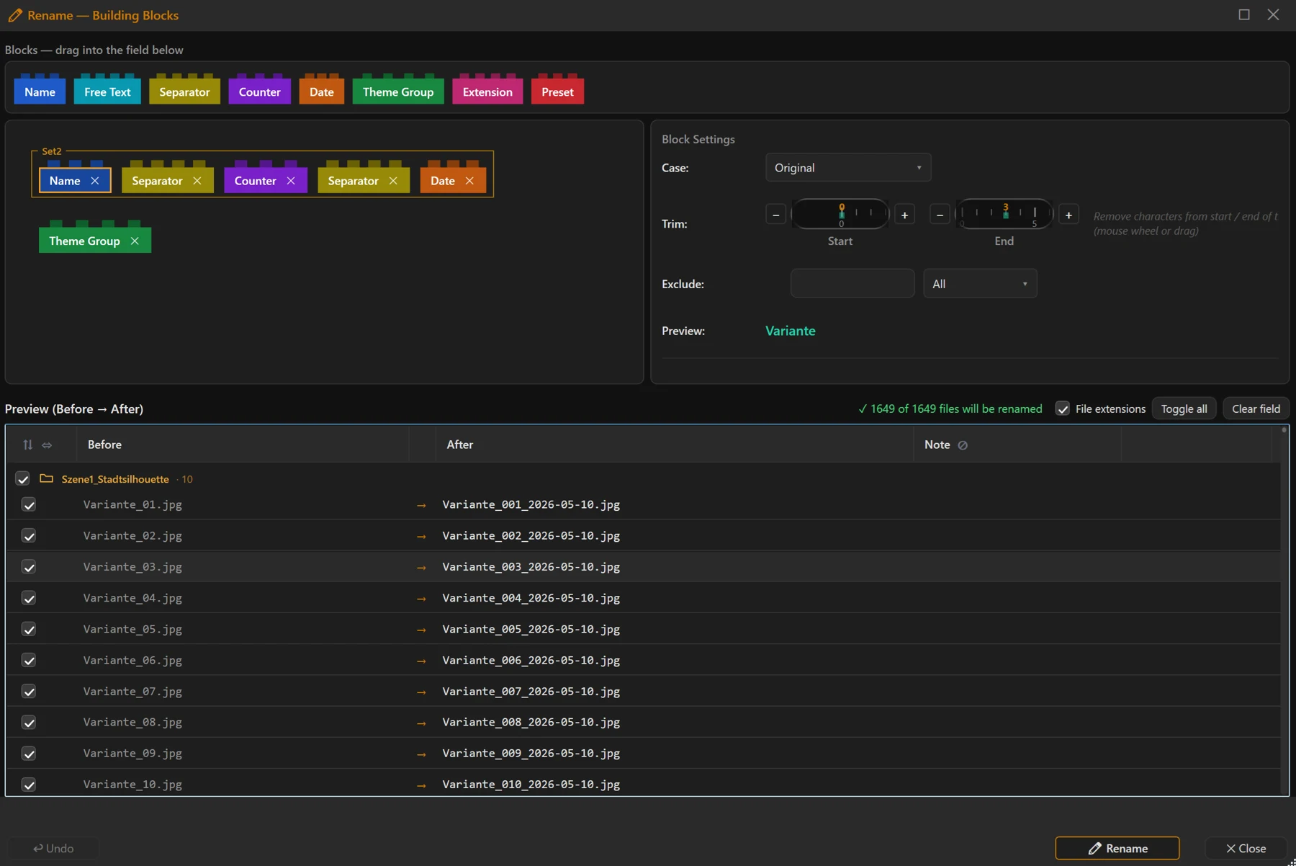Click the Toggle all button
Image resolution: width=1296 pixels, height=866 pixels.
[x=1184, y=409]
